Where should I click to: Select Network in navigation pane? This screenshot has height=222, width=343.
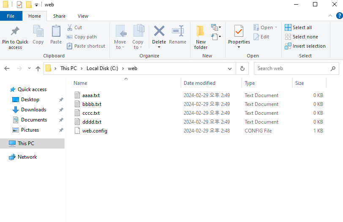click(27, 157)
